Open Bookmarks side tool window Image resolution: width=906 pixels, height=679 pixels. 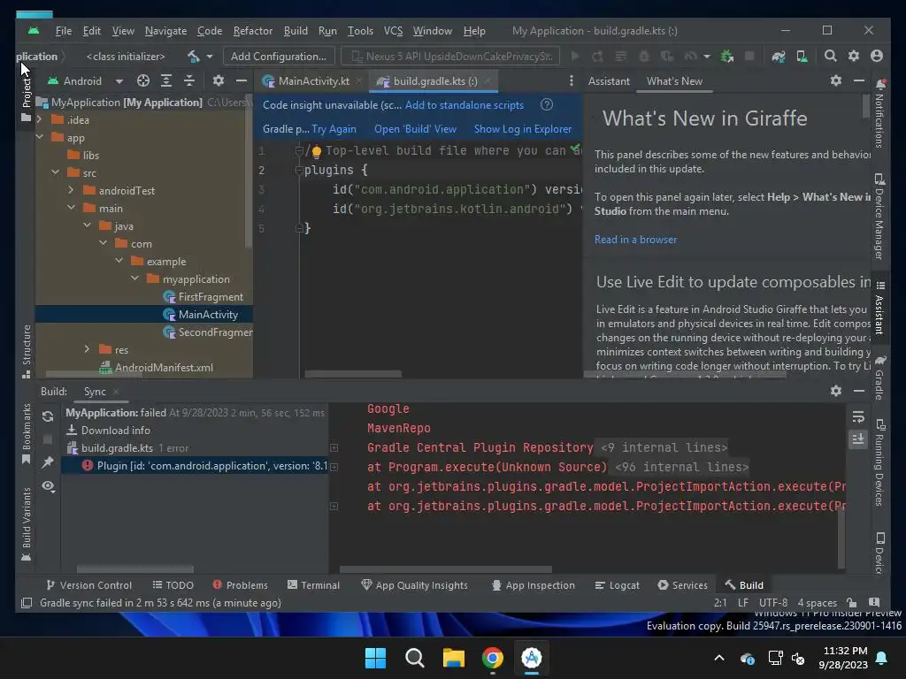pos(26,433)
